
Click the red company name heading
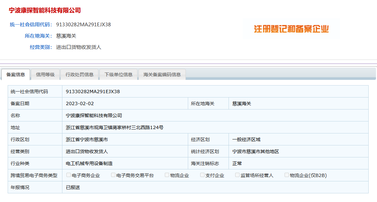pyautogui.click(x=45, y=10)
